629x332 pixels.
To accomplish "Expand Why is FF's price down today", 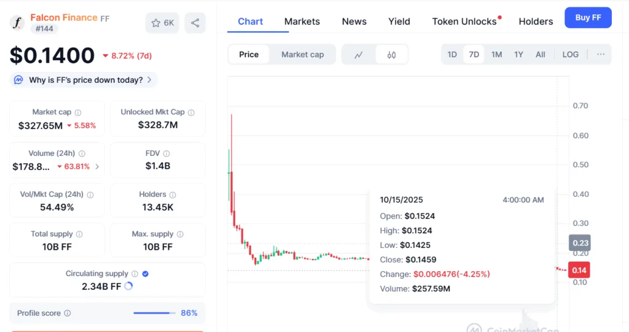I will (x=84, y=80).
